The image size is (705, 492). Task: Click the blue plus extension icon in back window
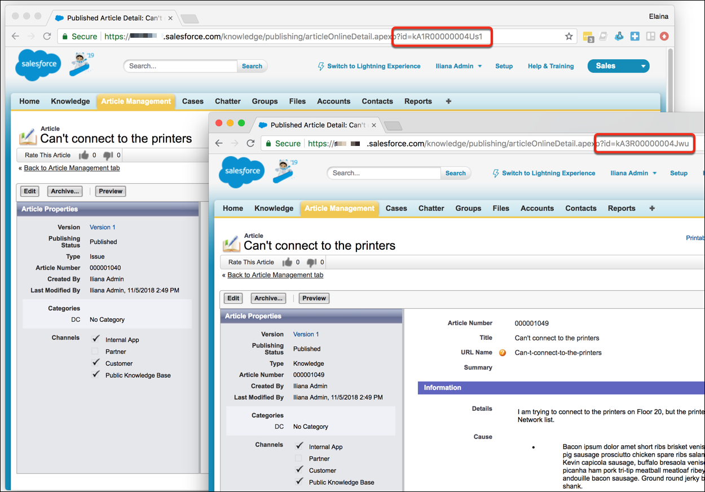click(634, 36)
